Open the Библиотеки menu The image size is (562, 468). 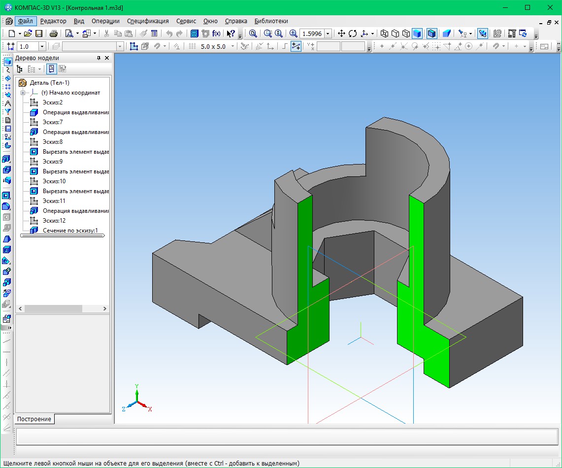click(x=271, y=21)
